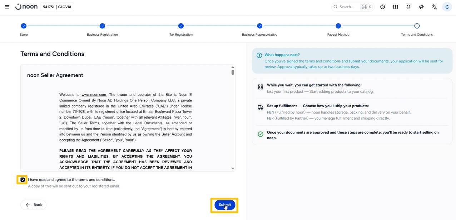Go to Store step label

[24, 35]
